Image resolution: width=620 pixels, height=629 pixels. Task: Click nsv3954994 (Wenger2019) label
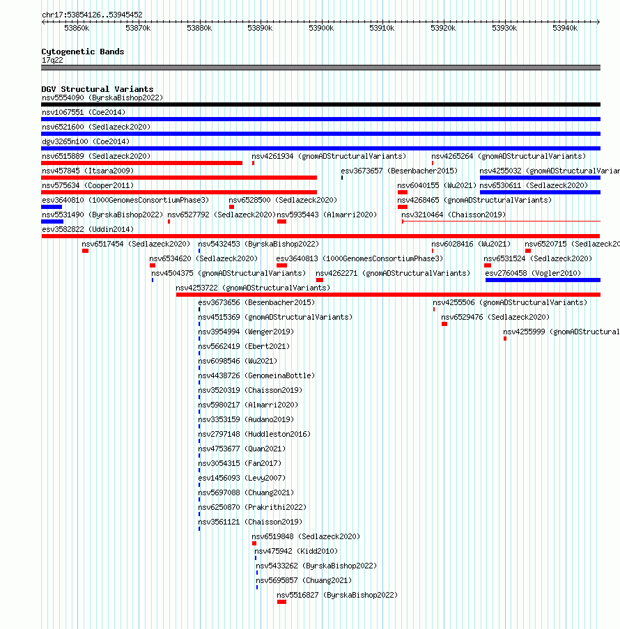tap(247, 332)
